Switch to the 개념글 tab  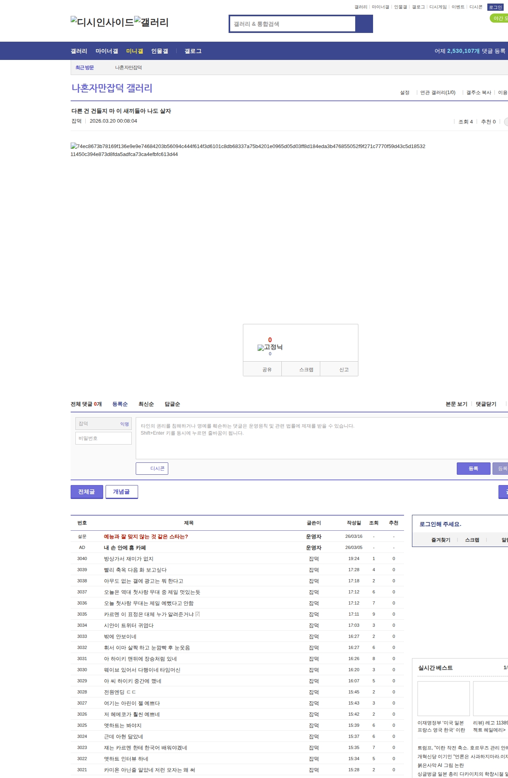click(122, 492)
